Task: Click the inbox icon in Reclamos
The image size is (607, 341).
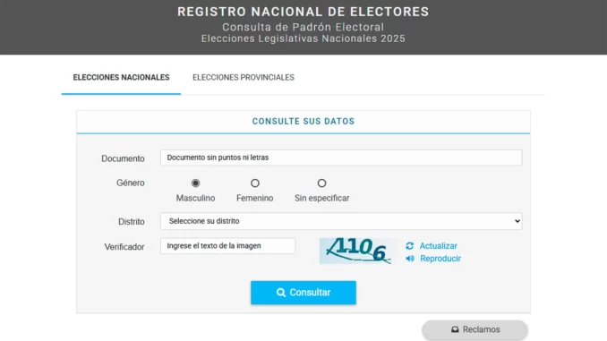Action: tap(455, 329)
